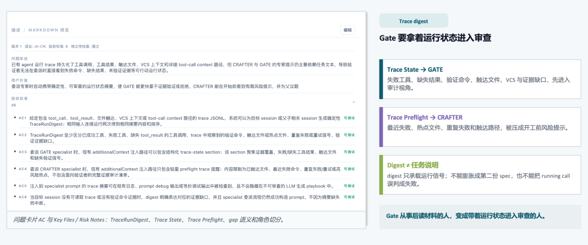Click the AC4 委派 CRAFTER specialist description

point(185,172)
